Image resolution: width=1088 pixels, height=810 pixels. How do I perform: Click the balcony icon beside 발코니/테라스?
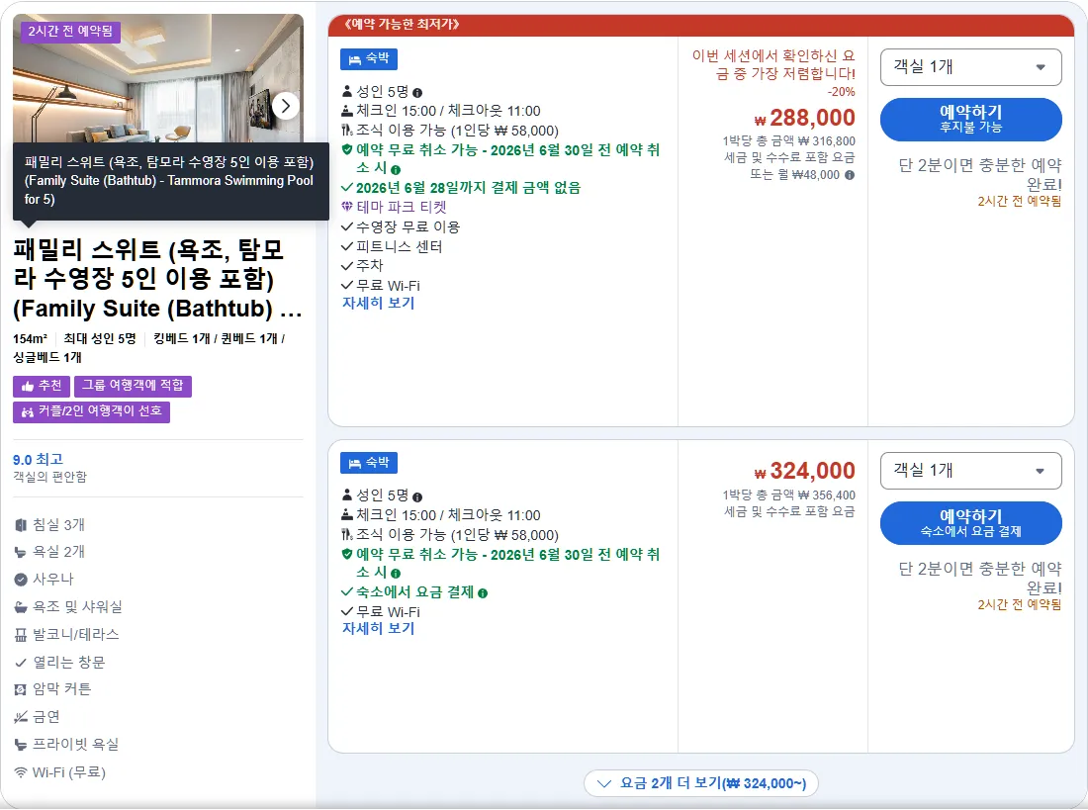coord(21,635)
